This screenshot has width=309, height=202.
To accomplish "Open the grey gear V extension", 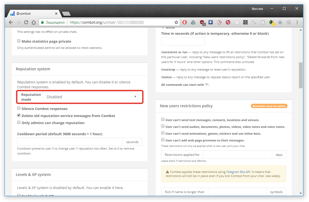I will tap(289, 23).
